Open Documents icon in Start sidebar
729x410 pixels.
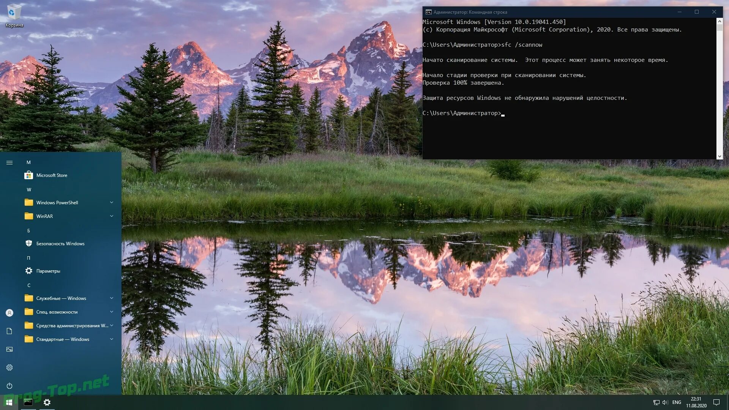click(x=9, y=331)
